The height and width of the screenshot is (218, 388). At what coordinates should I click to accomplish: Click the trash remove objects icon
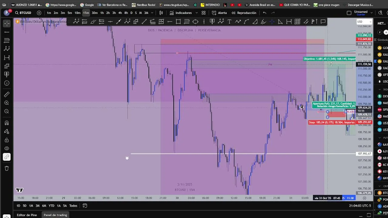7,168
